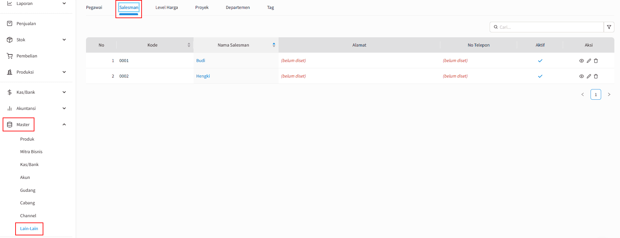Edit salesman Budi using the pencil icon

coord(589,61)
